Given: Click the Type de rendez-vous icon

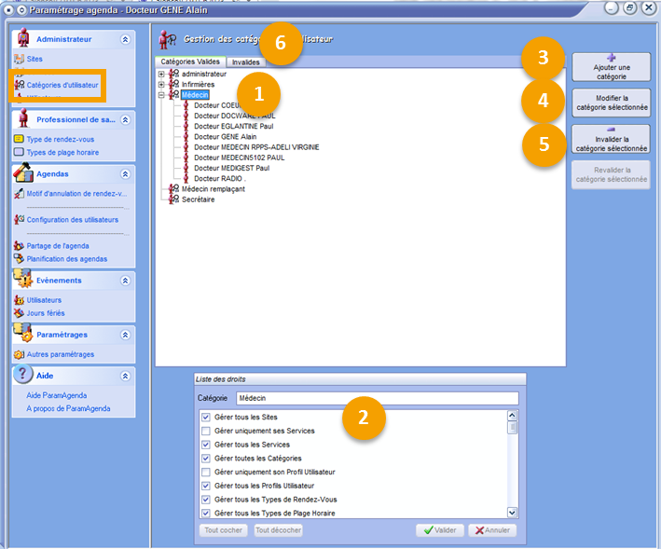Looking at the screenshot, I should tap(19, 139).
